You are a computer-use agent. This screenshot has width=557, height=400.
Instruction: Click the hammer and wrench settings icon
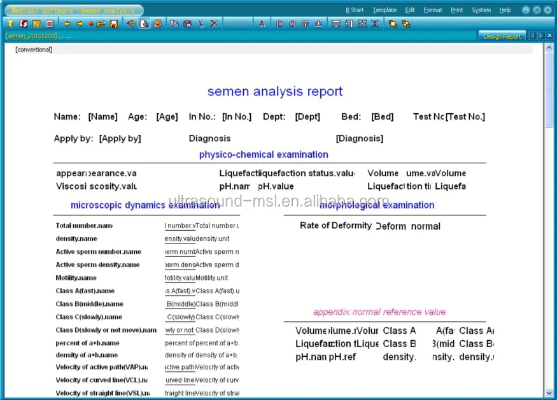pyautogui.click(x=130, y=24)
